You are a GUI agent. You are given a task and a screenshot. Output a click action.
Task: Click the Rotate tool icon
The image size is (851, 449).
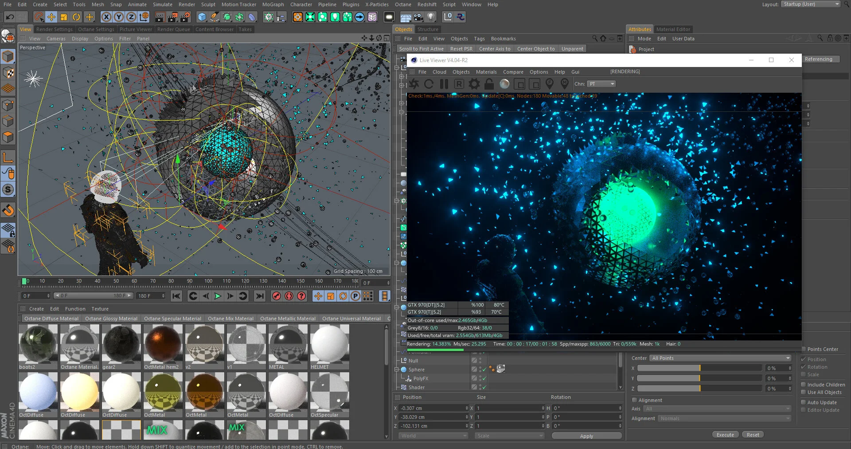point(76,17)
